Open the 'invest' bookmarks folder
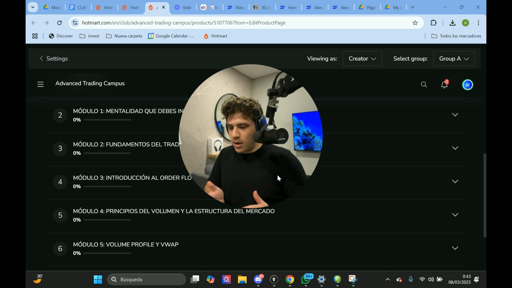Viewport: 512px width, 288px height. coord(90,36)
